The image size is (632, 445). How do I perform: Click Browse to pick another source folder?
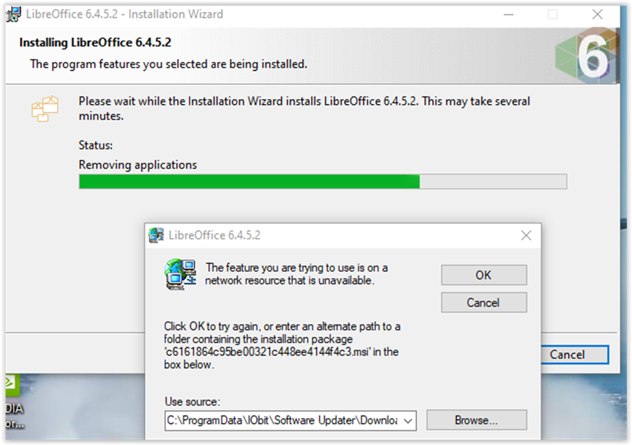tap(476, 420)
